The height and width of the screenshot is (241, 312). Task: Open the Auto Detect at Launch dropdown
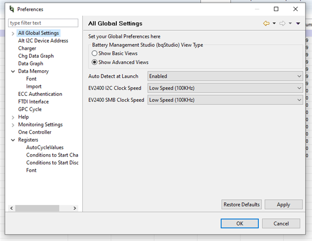225,76
